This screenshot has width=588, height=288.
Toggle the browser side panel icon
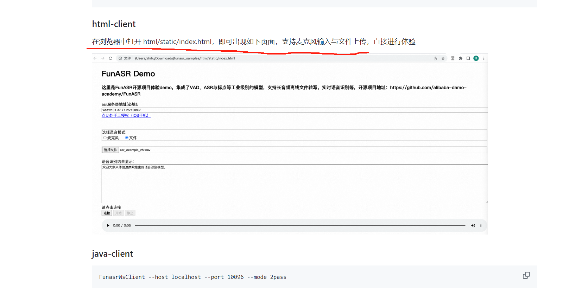click(468, 58)
